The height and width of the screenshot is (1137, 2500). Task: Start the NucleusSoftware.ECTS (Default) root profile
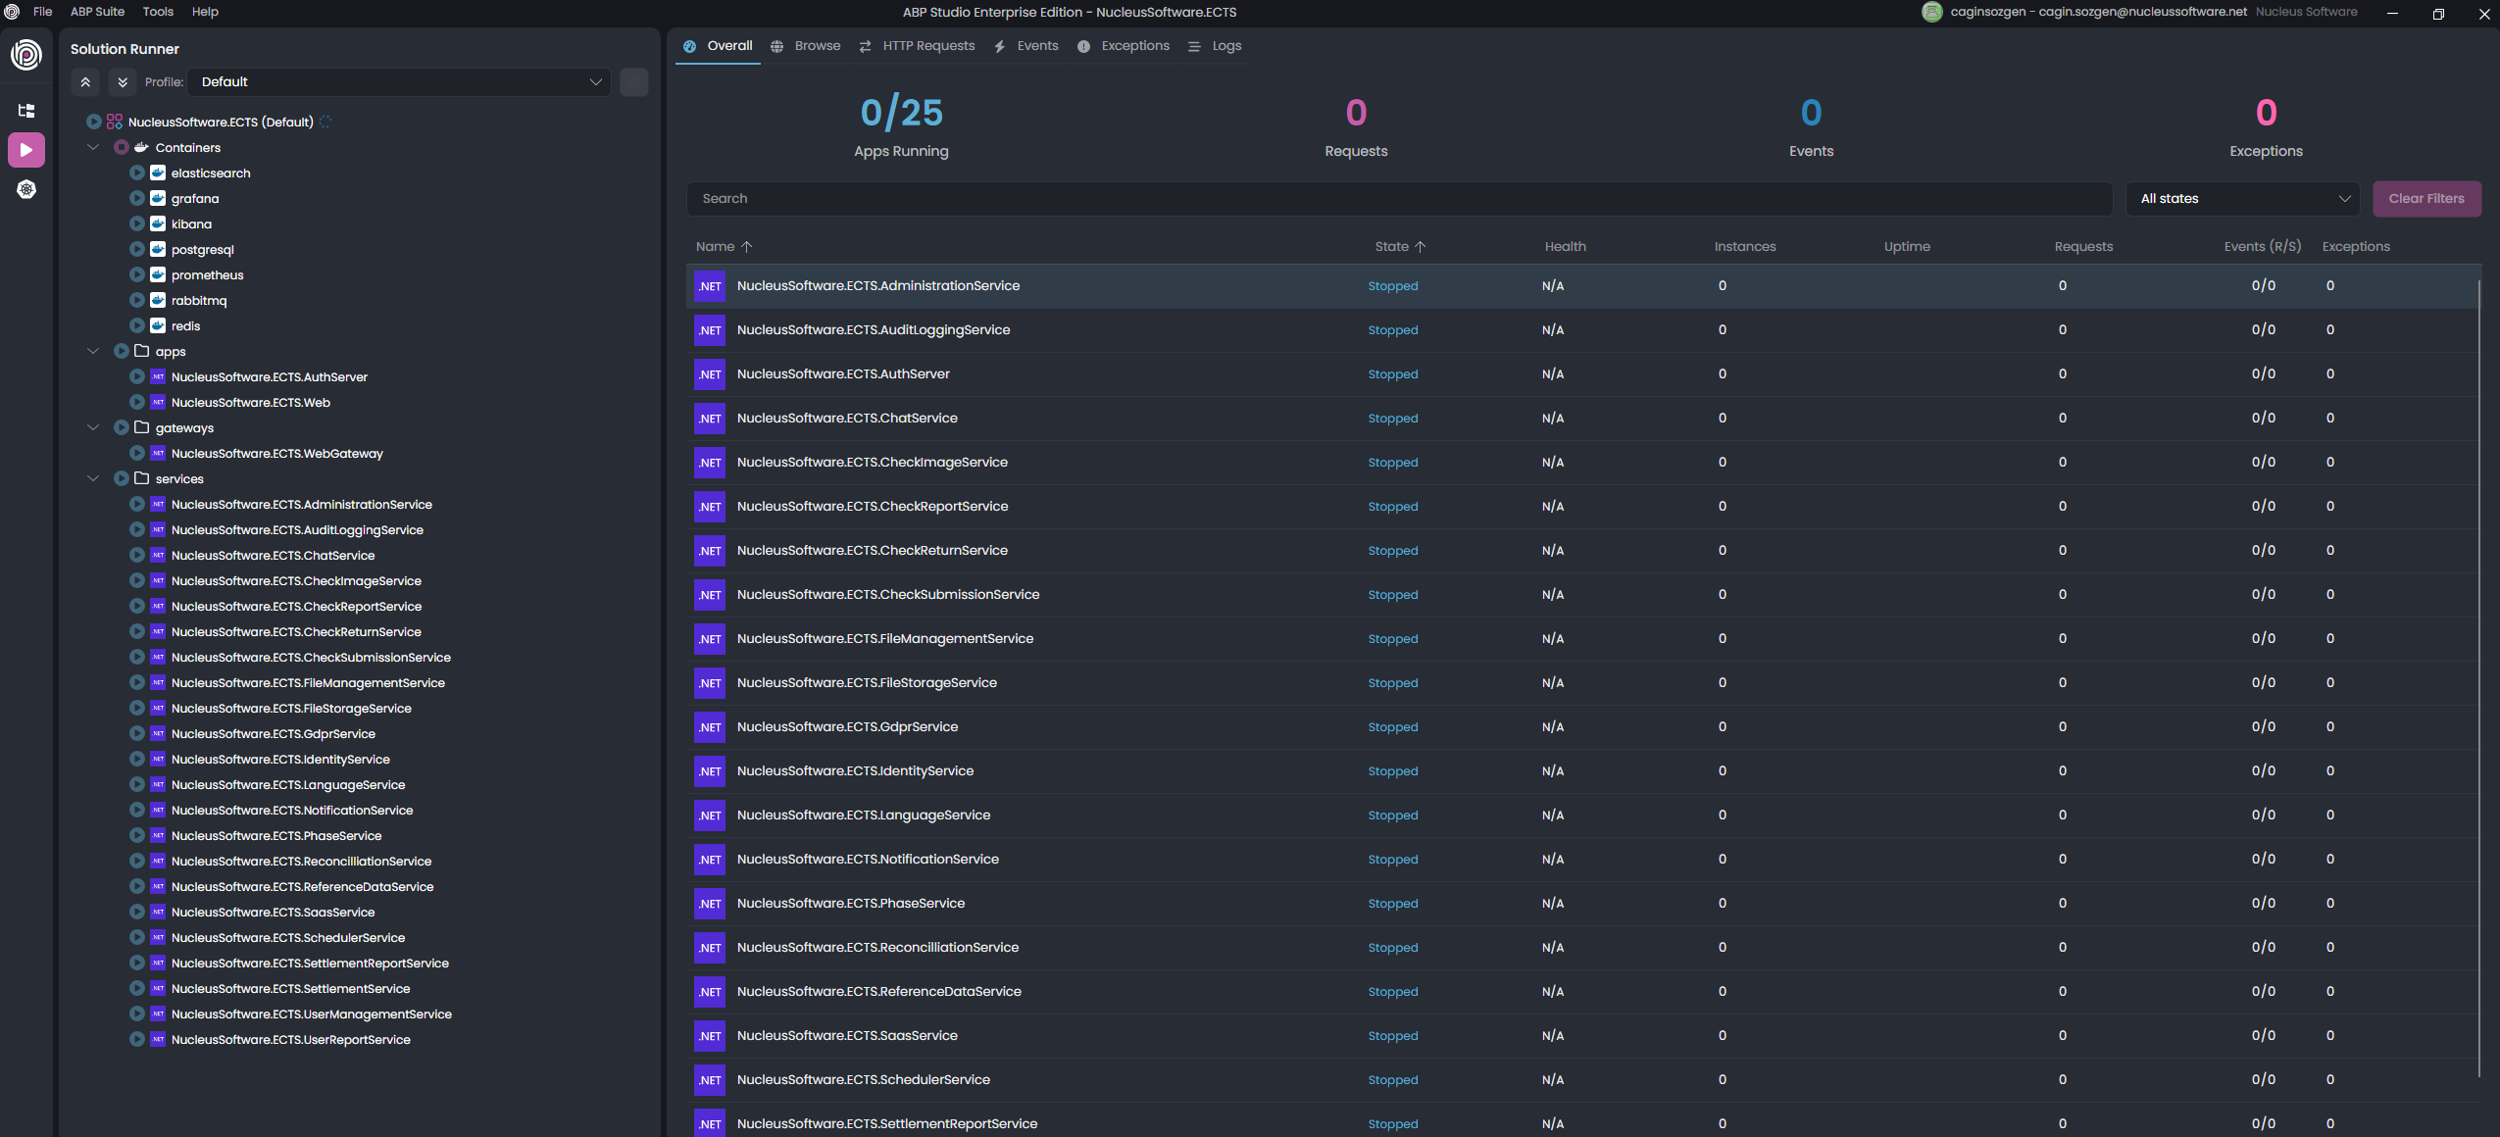click(x=94, y=123)
